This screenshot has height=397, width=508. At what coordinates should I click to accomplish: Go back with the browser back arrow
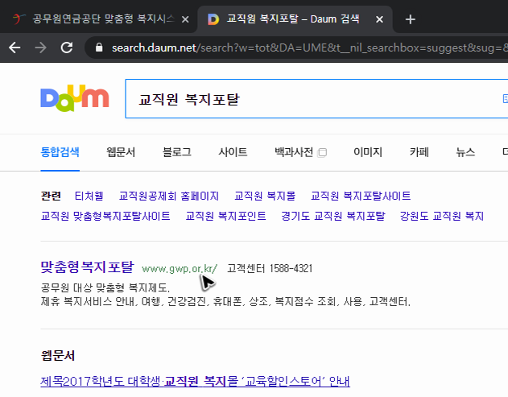pos(14,48)
